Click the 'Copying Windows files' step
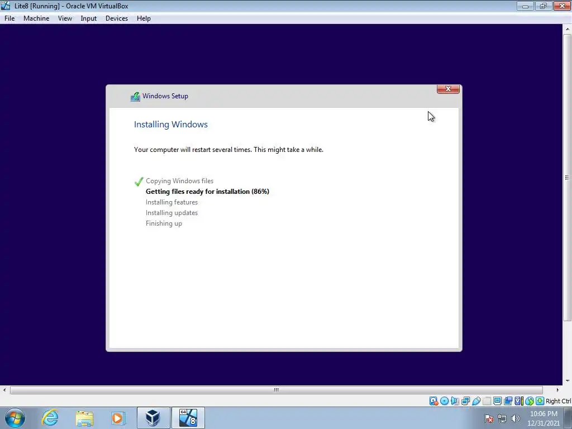The image size is (572, 429). click(x=179, y=181)
